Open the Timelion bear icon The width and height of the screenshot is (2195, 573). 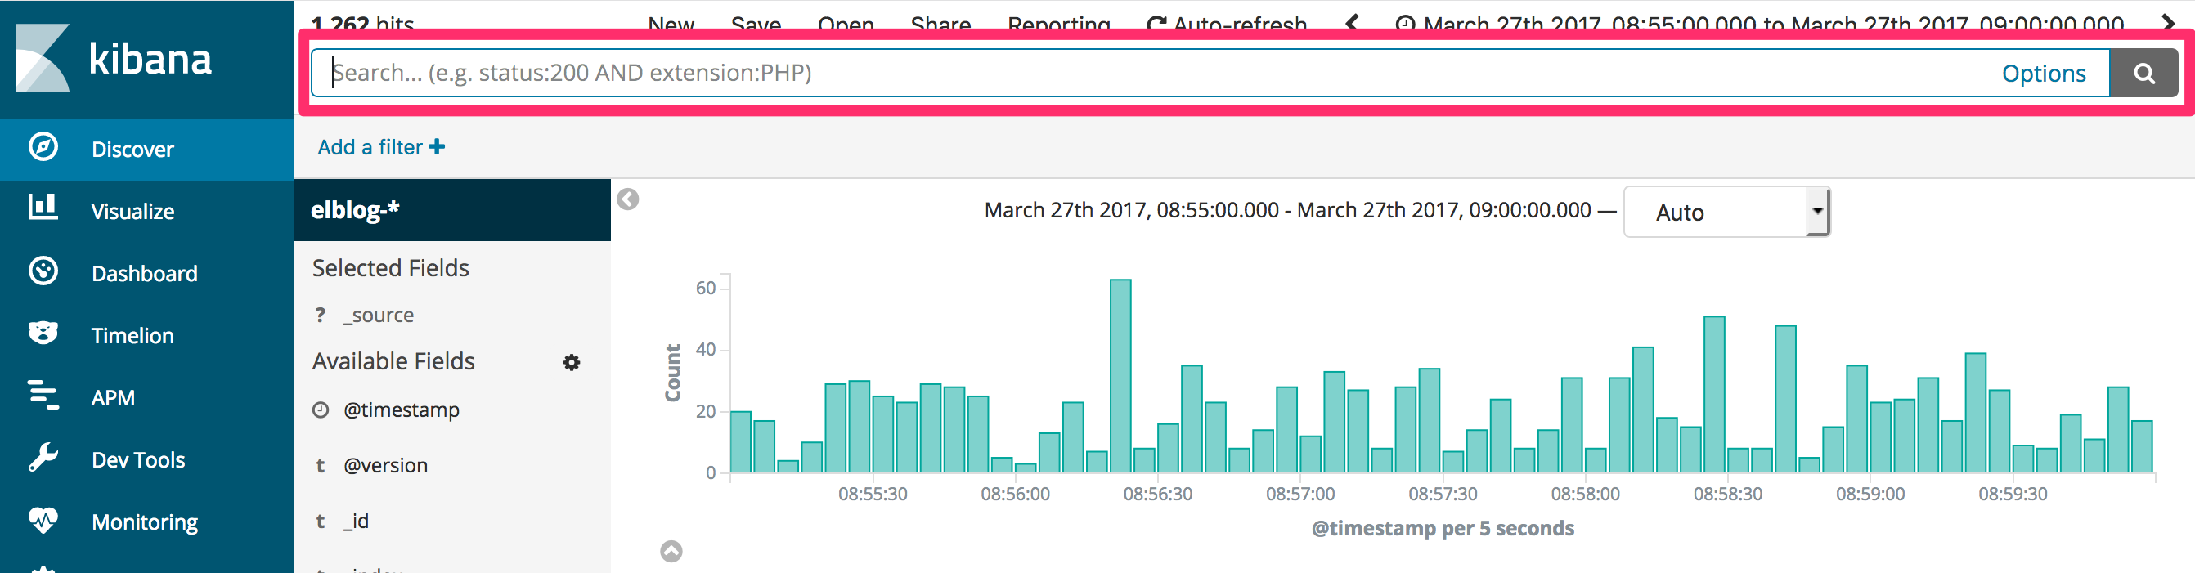[43, 333]
